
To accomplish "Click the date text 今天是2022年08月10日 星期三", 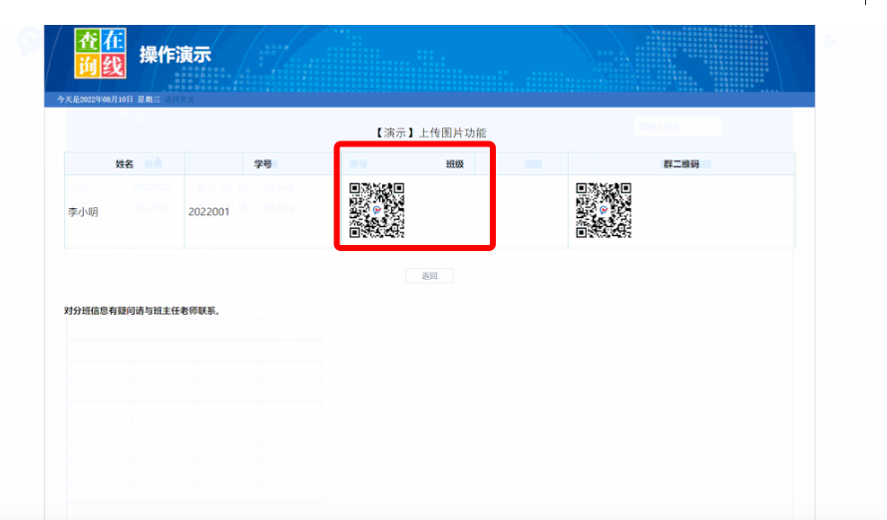I will [109, 100].
